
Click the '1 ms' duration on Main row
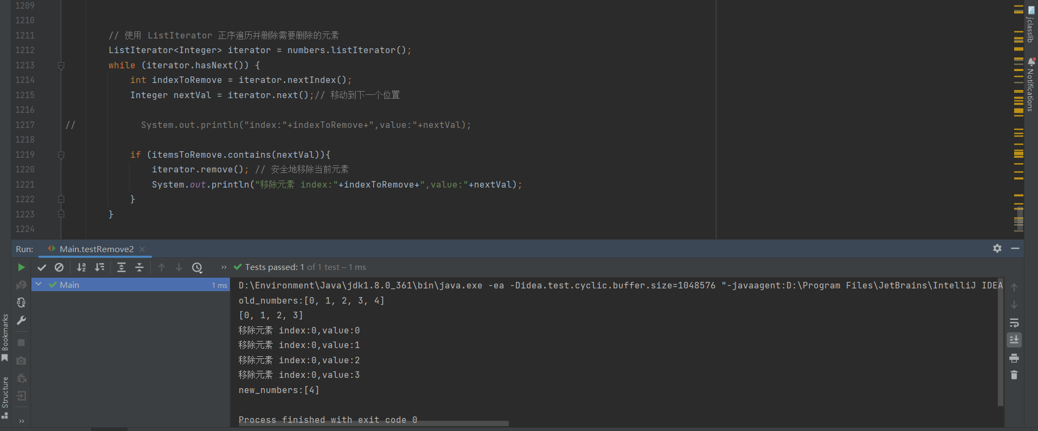[x=219, y=285]
